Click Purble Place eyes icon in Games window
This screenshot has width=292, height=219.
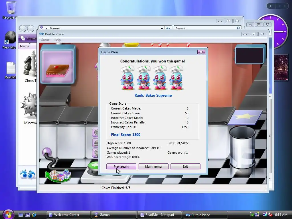28,174
